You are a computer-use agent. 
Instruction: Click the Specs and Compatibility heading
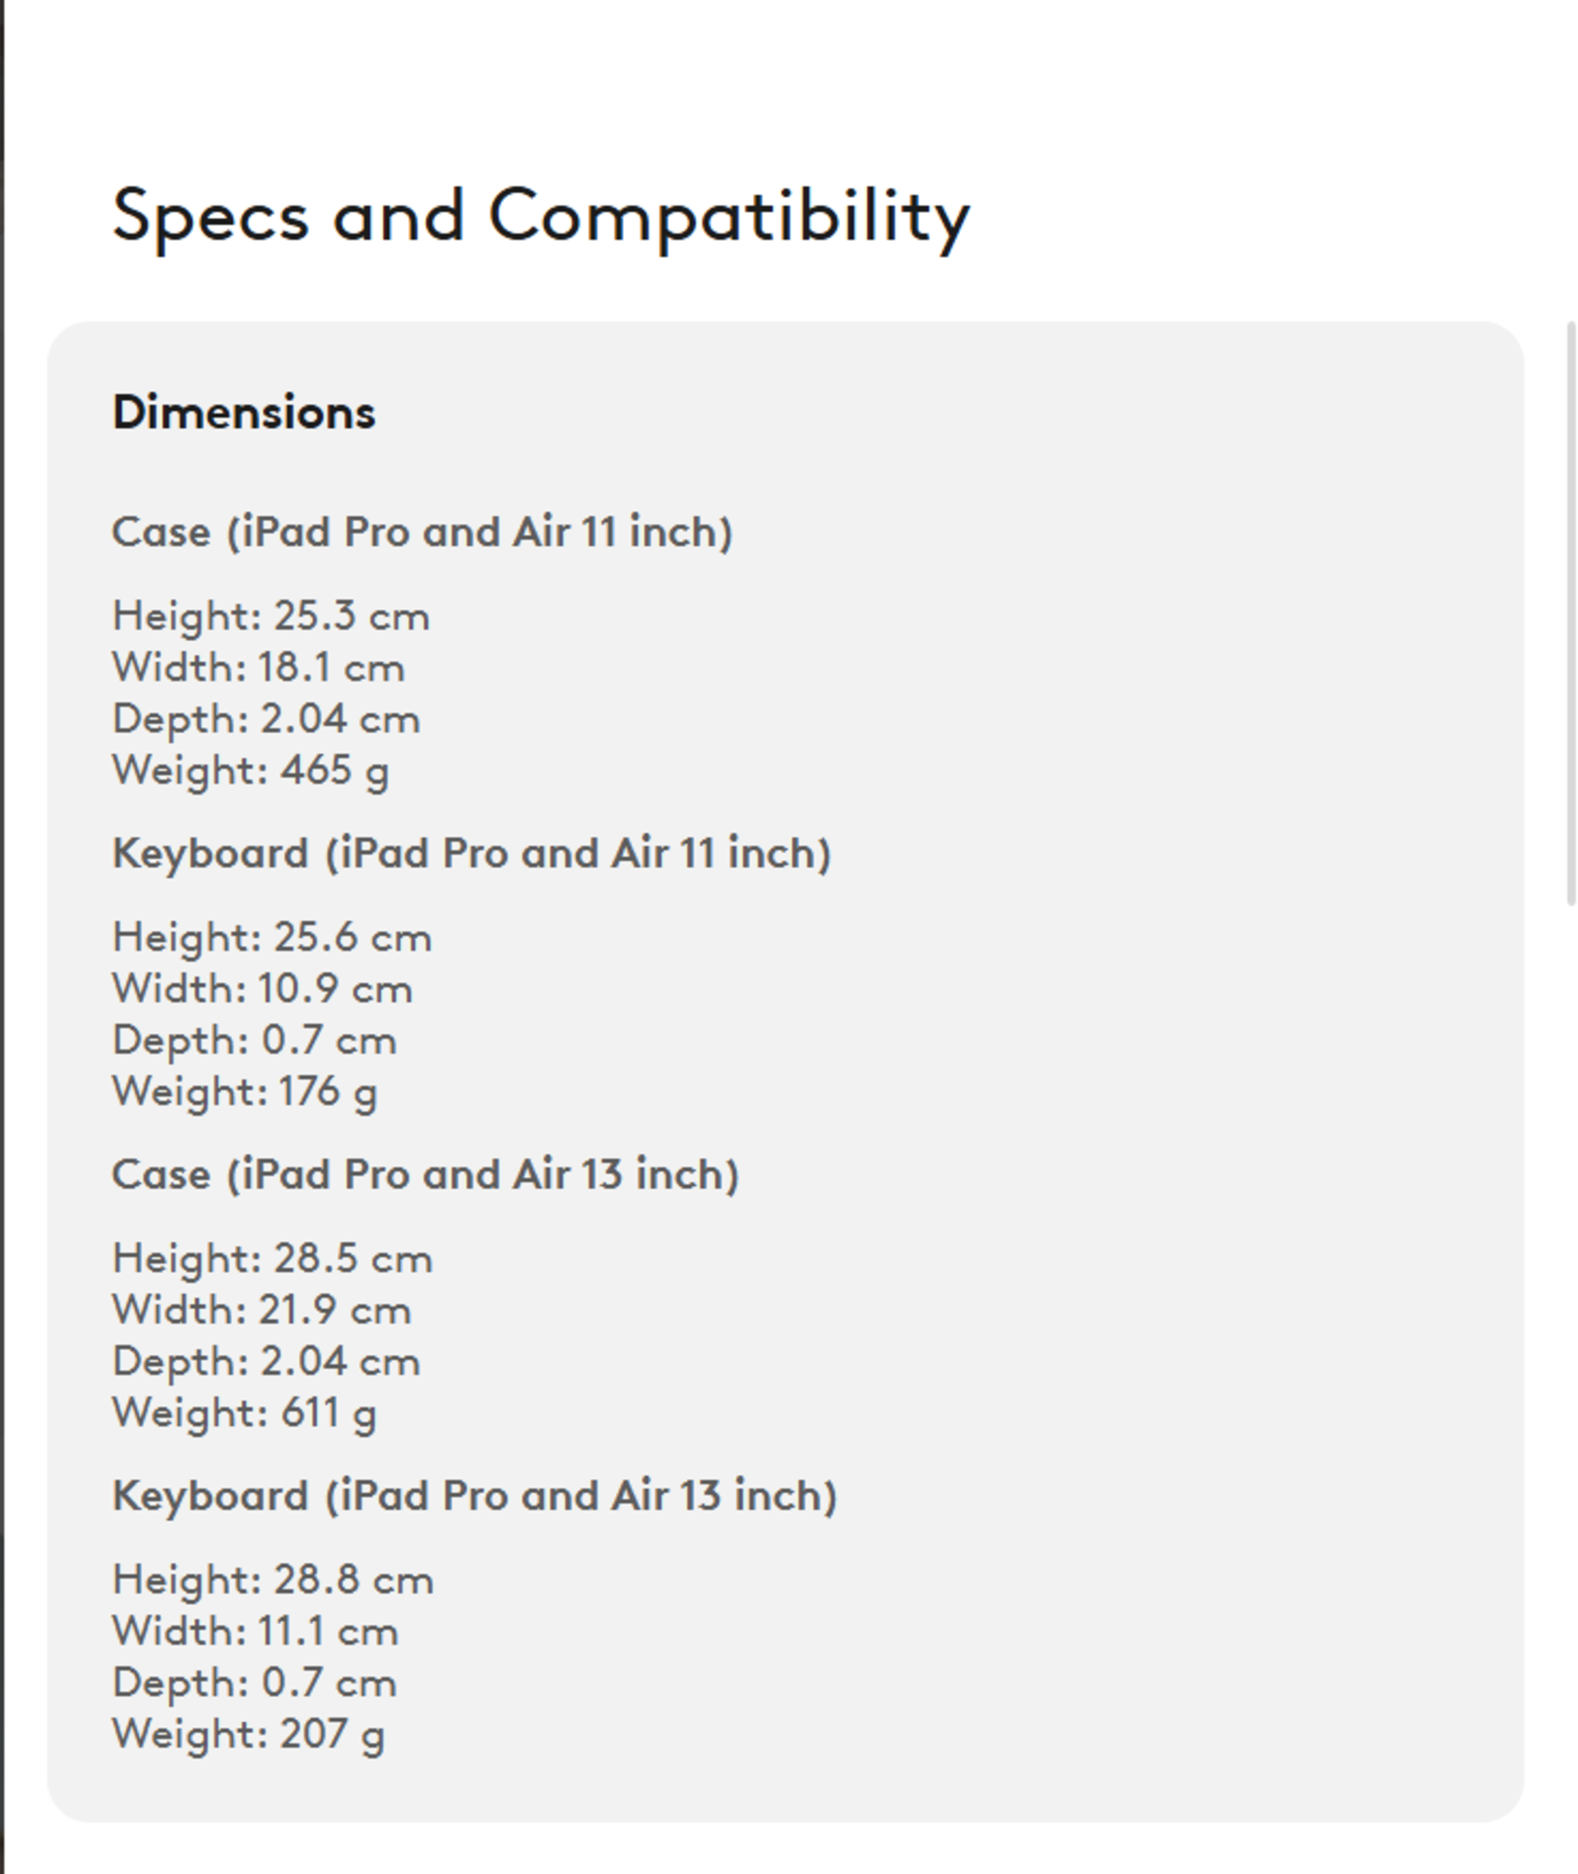[540, 216]
